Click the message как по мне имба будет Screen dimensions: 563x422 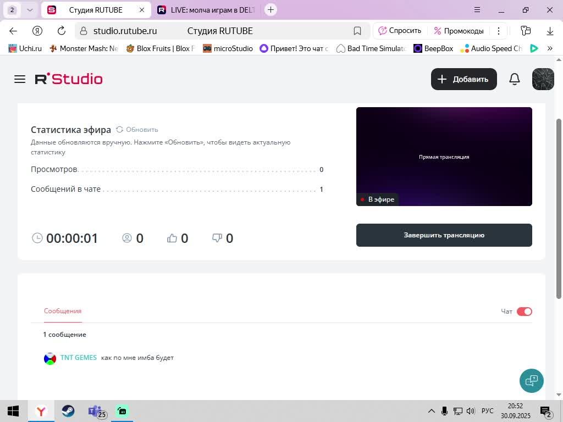137,358
